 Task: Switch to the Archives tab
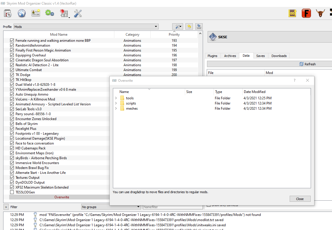[230, 56]
